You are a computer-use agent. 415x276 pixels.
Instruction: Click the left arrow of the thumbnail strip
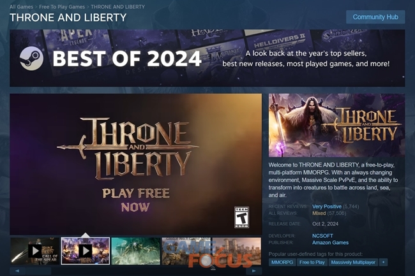17,271
